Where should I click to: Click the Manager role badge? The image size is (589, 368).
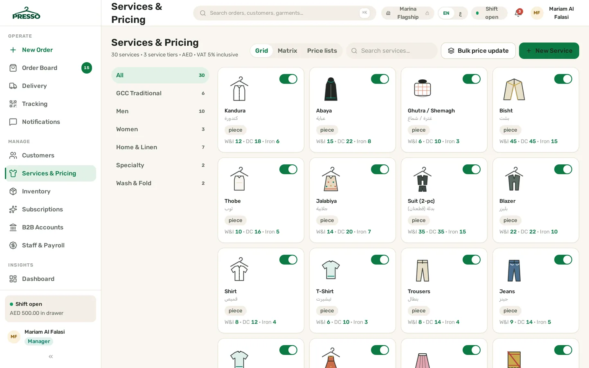pos(39,341)
